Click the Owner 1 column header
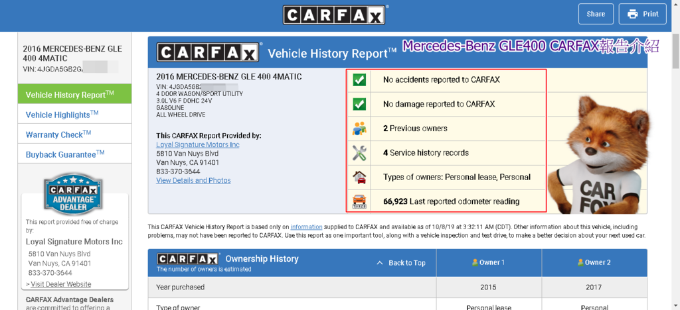The image size is (680, 310). coord(489,262)
